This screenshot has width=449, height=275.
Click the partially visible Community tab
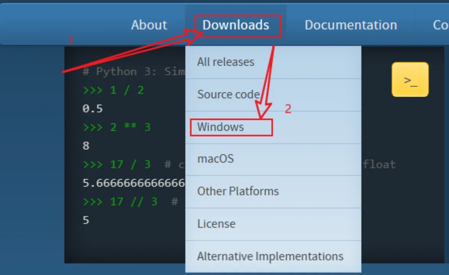click(440, 25)
